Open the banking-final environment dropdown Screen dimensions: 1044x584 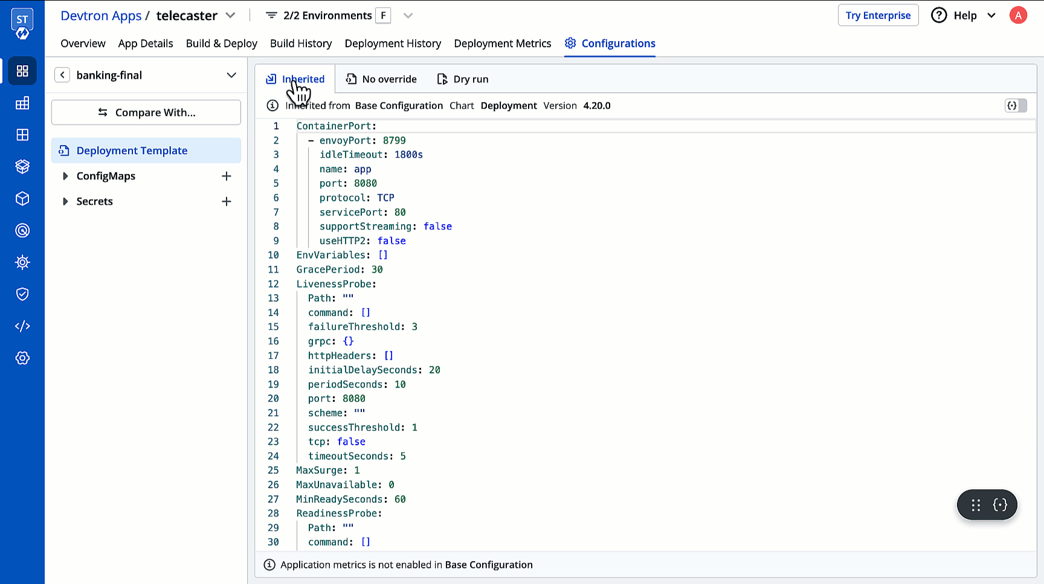(231, 75)
